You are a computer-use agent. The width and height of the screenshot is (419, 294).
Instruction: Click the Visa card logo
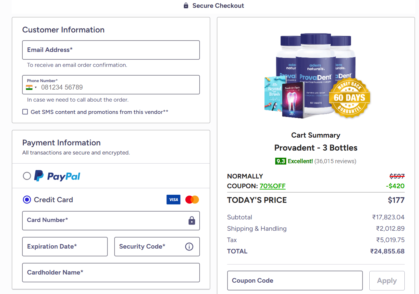173,200
